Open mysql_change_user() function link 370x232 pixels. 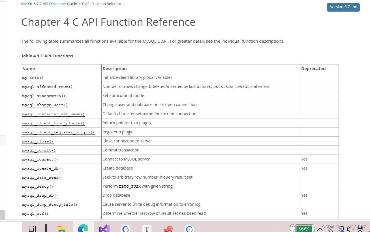click(45, 105)
